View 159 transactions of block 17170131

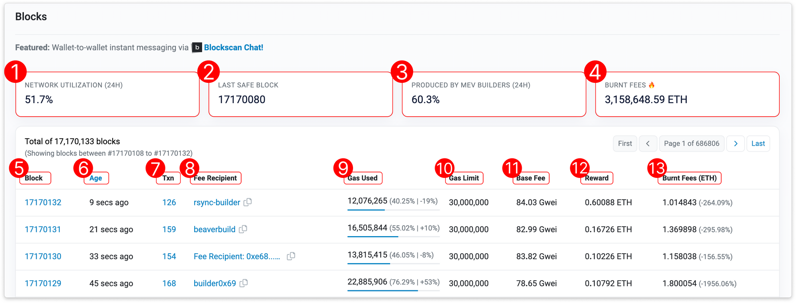click(169, 230)
